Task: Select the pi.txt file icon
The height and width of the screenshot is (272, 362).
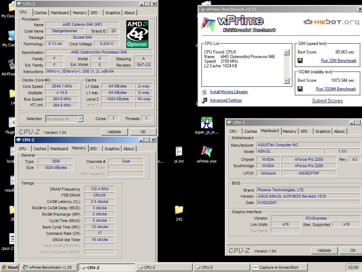Action: click(179, 152)
